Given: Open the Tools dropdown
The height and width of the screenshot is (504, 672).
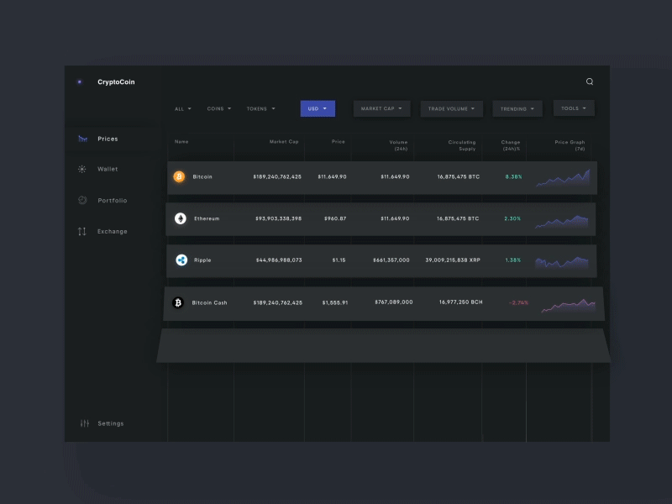Looking at the screenshot, I should (x=574, y=108).
